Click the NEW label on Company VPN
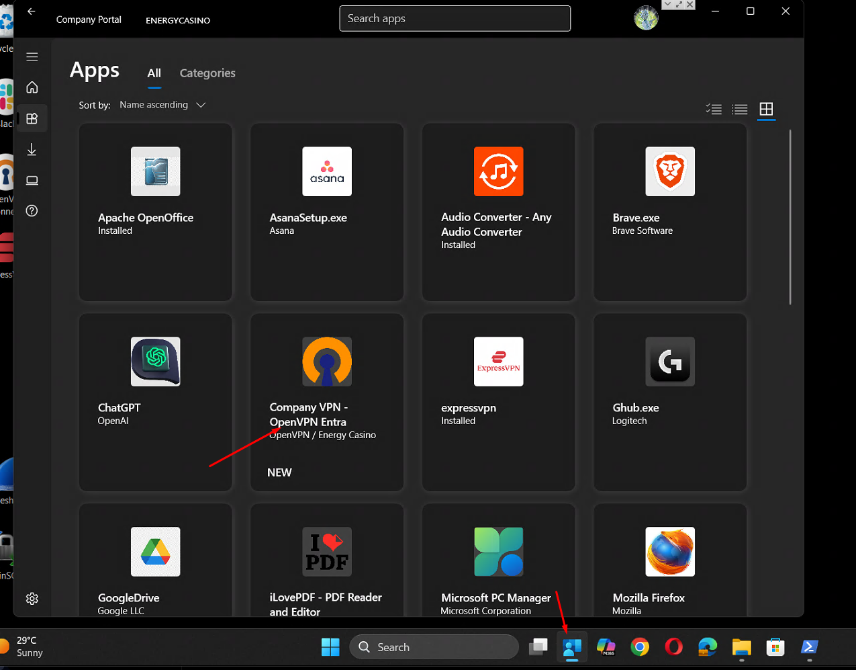This screenshot has width=856, height=670. coord(279,472)
